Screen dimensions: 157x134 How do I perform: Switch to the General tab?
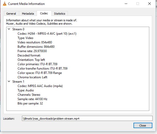point(11,14)
